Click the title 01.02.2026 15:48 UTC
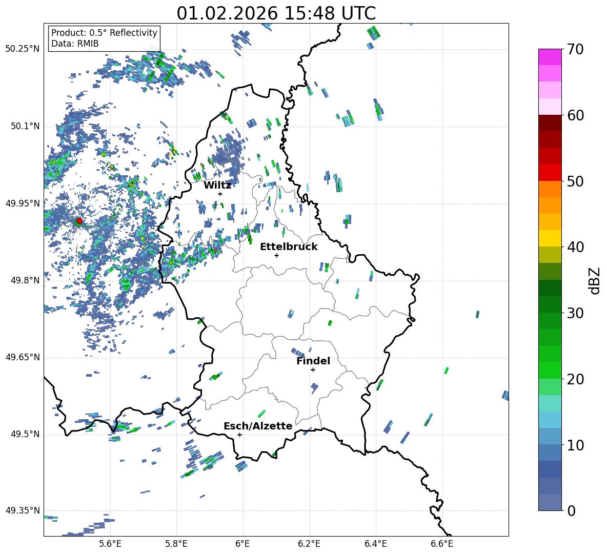The height and width of the screenshot is (554, 607). pos(276,13)
